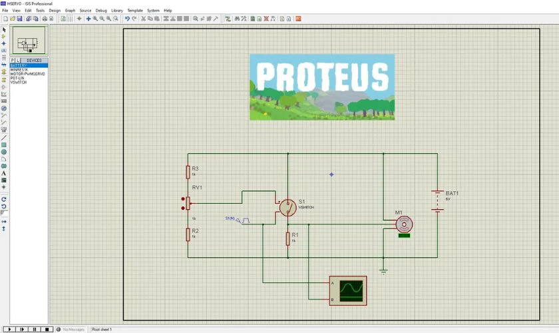
Task: Select the 2D Symbols tool
Action: [4, 180]
